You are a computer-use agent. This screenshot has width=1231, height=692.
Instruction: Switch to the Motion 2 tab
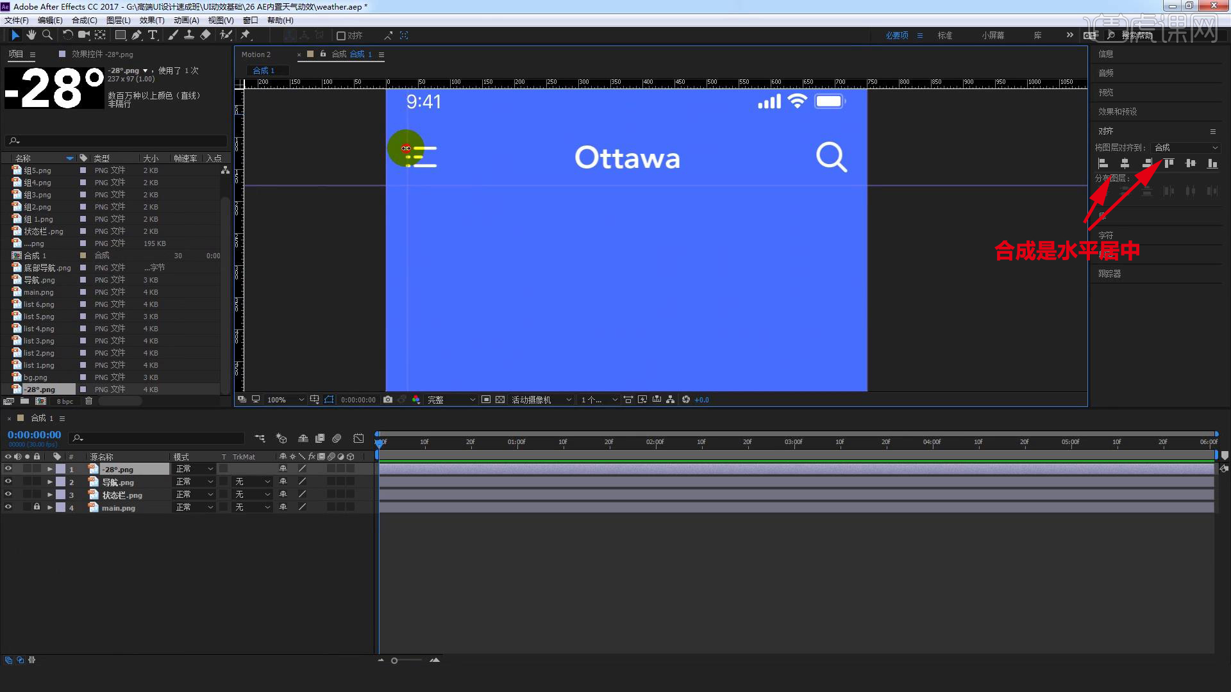pos(256,54)
